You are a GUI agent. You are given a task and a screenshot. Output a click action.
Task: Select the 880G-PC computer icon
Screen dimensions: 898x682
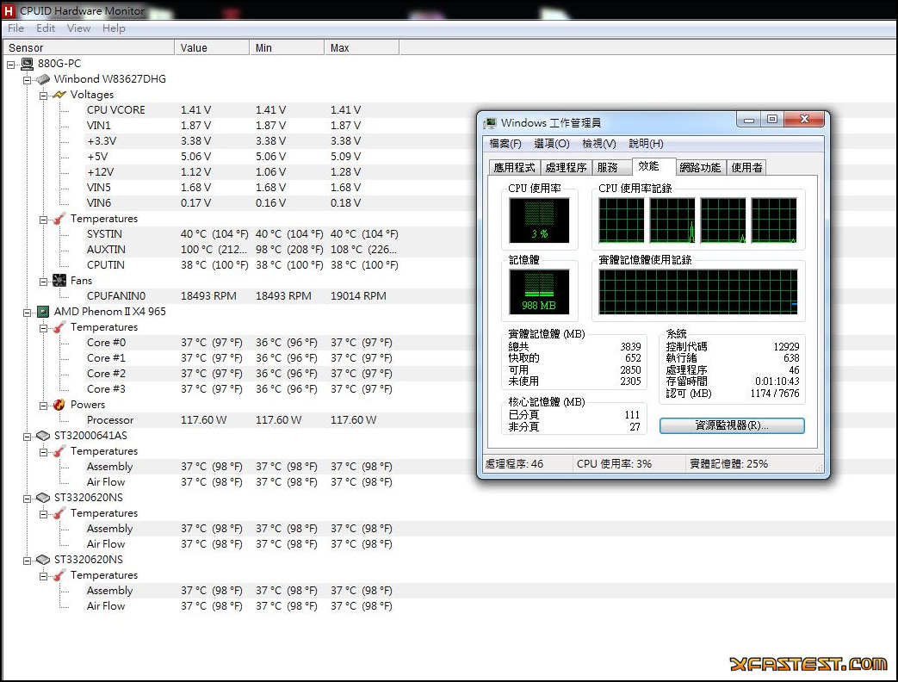(x=27, y=64)
